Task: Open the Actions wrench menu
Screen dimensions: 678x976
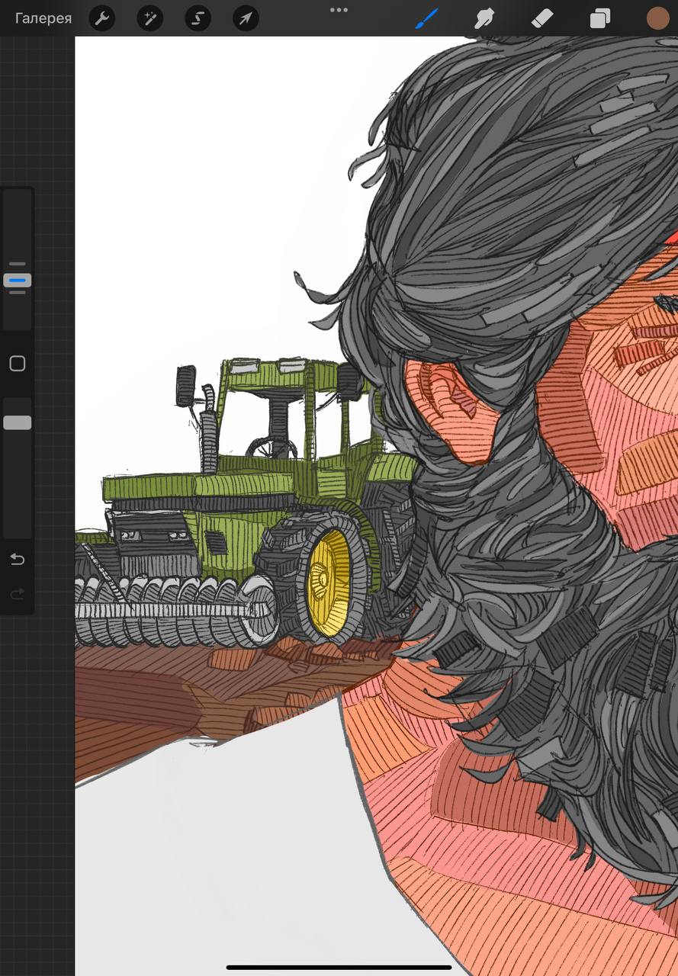Action: click(x=102, y=18)
